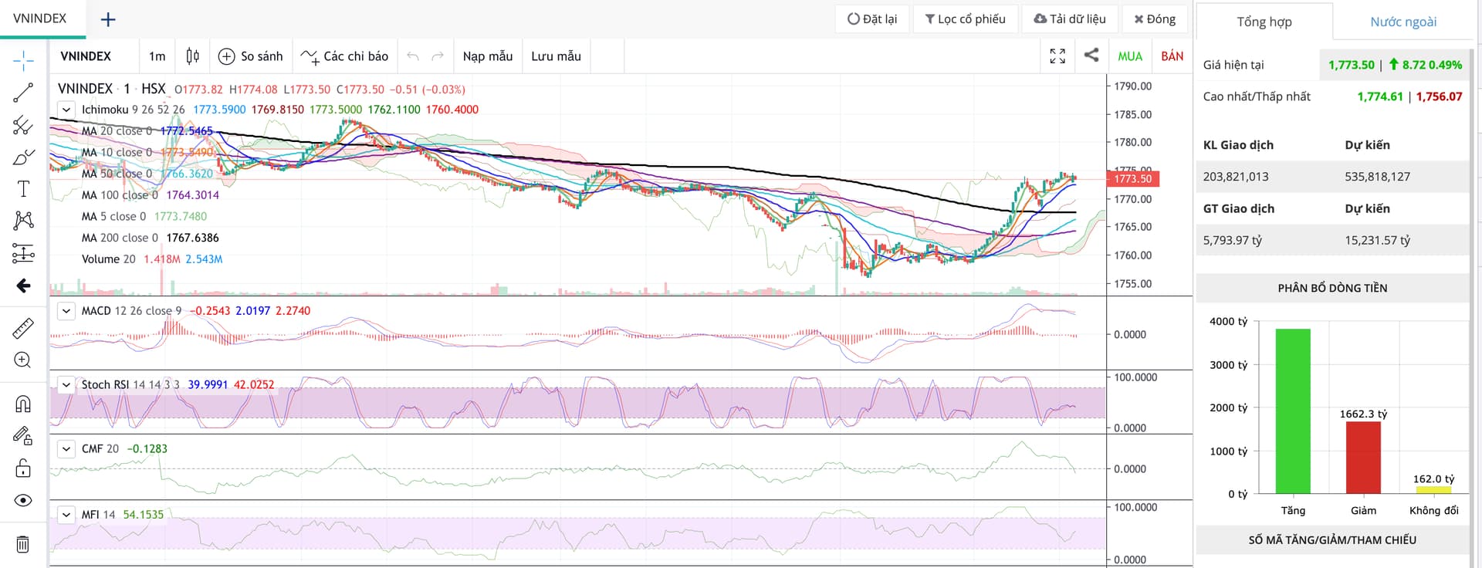Click the Lọc cổ phiếu button
Screen dimensions: 1482x568
pos(966,19)
